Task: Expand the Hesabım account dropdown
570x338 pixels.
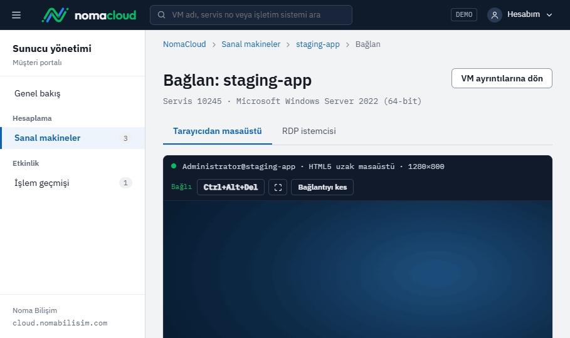Action: coord(520,15)
